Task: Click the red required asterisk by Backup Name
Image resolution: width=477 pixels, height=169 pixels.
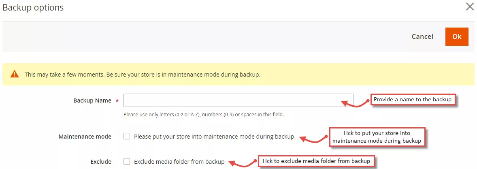Action: point(117,101)
